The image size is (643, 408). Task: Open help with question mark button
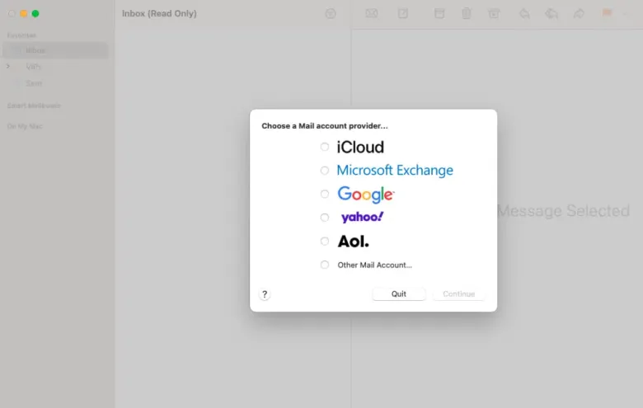pos(265,294)
